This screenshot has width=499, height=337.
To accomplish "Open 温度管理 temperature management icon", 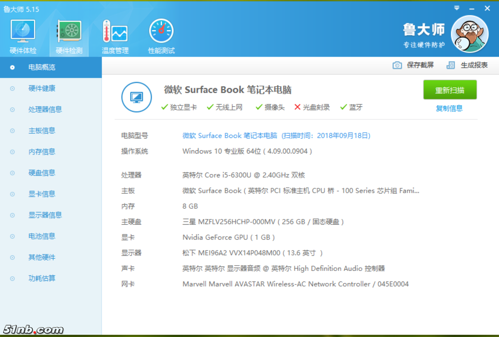I will (x=115, y=31).
